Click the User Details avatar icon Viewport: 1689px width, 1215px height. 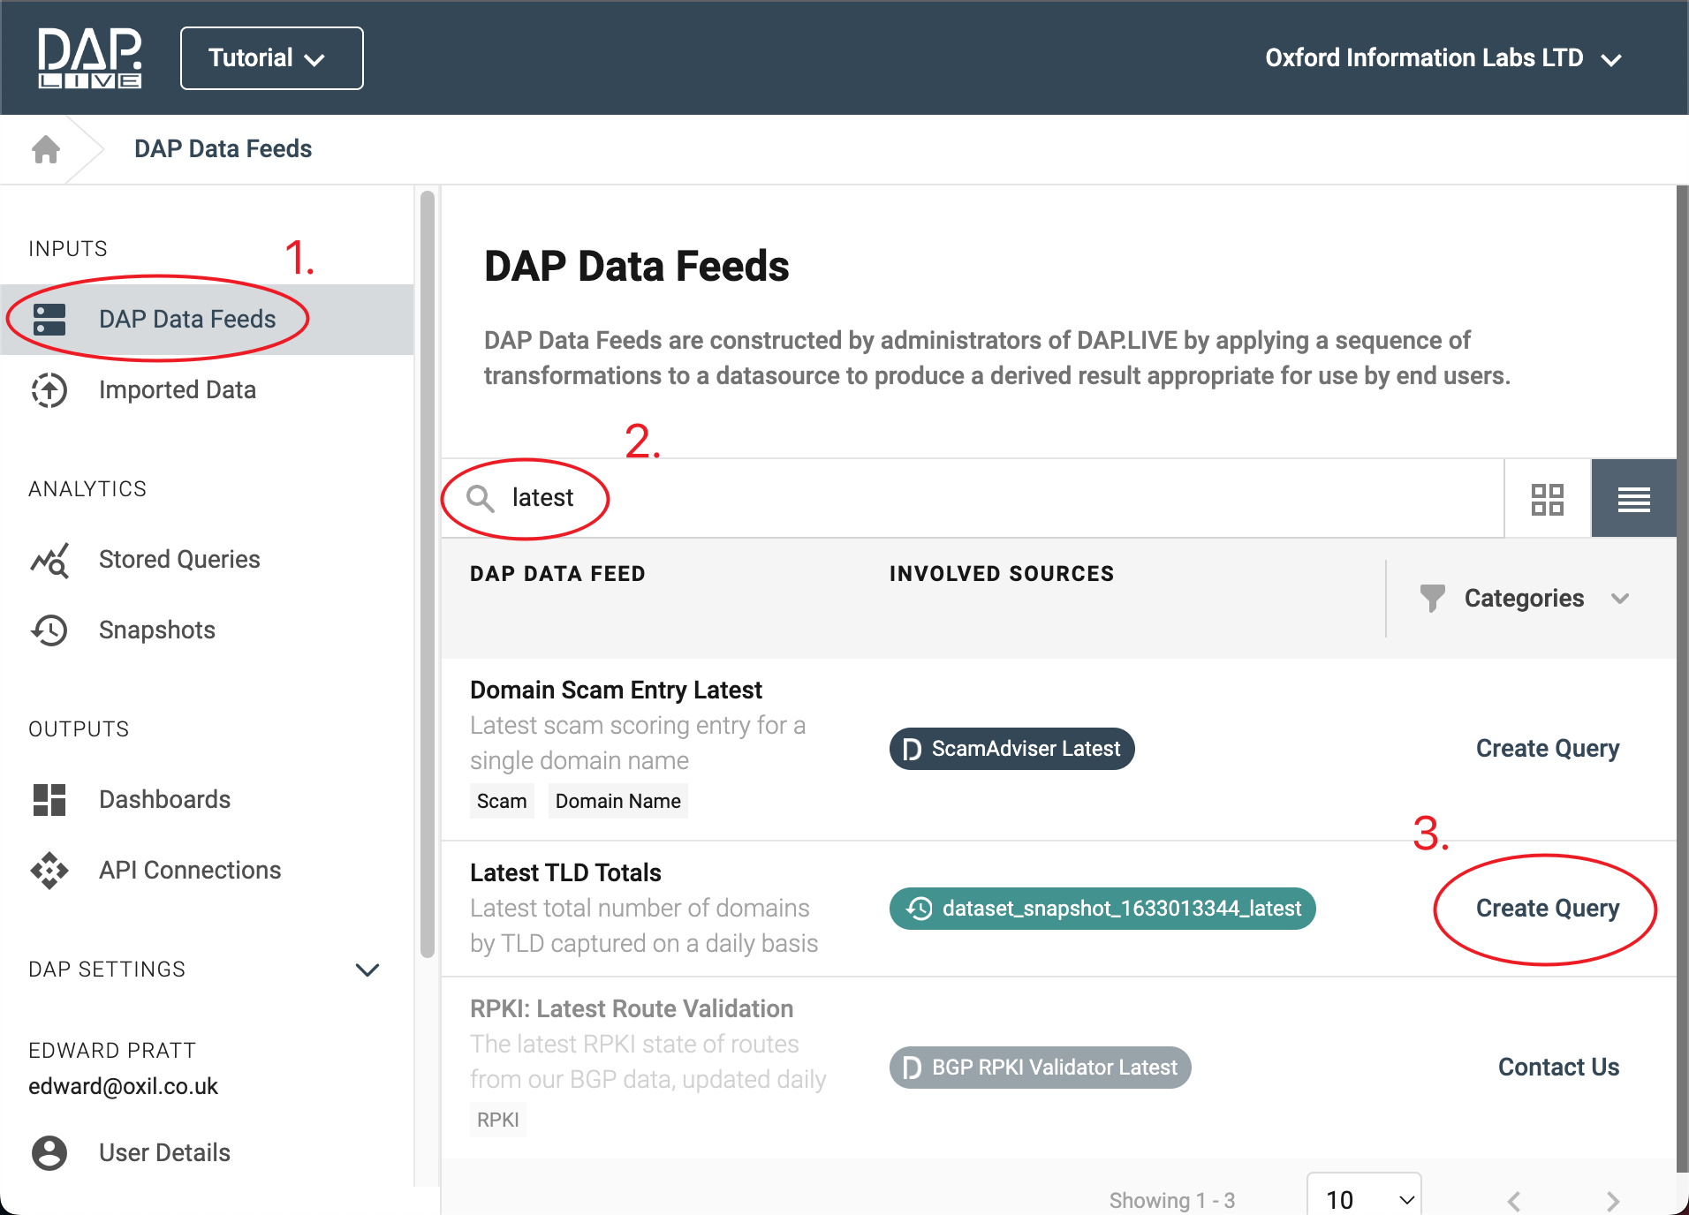(49, 1153)
